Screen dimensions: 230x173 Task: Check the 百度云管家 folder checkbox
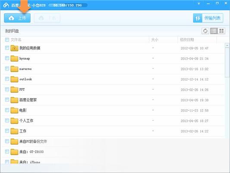tap(7, 99)
